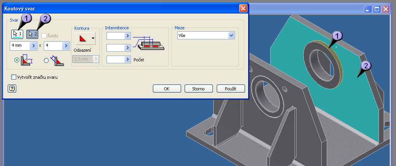Expand the Počet field arrow
The width and height of the screenshot is (396, 166).
tap(127, 59)
